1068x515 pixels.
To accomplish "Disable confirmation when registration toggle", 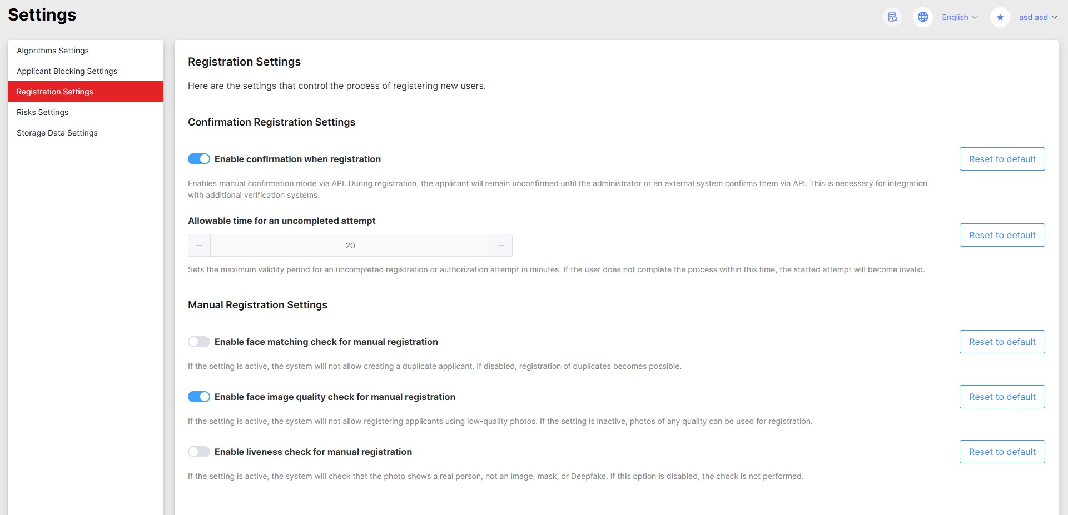I will point(199,159).
